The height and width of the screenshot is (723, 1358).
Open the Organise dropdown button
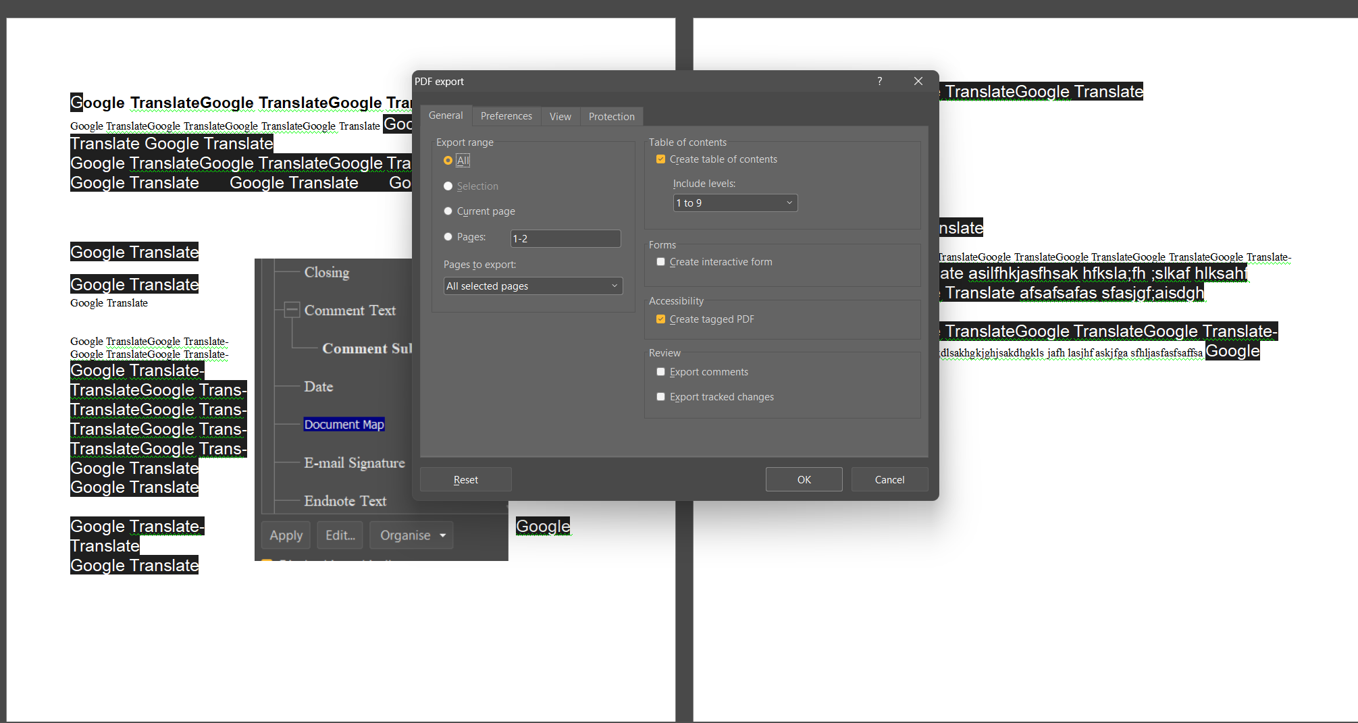[x=411, y=535]
